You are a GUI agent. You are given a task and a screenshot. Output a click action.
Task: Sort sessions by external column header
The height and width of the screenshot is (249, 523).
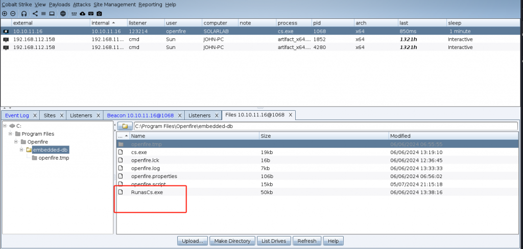click(51, 23)
